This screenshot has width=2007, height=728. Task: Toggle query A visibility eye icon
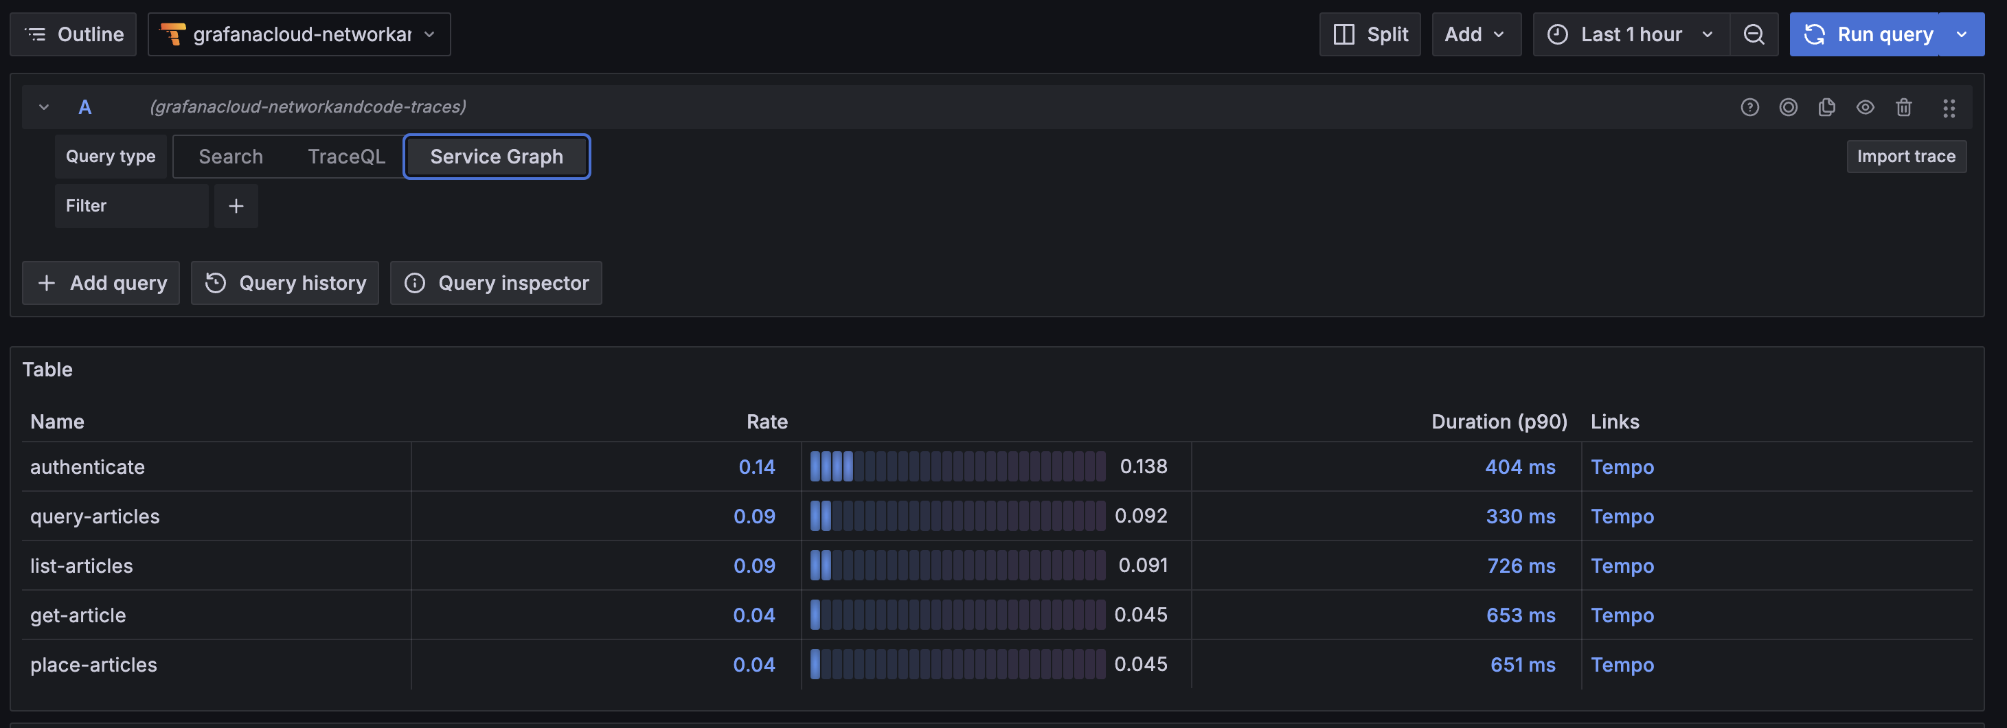1864,108
